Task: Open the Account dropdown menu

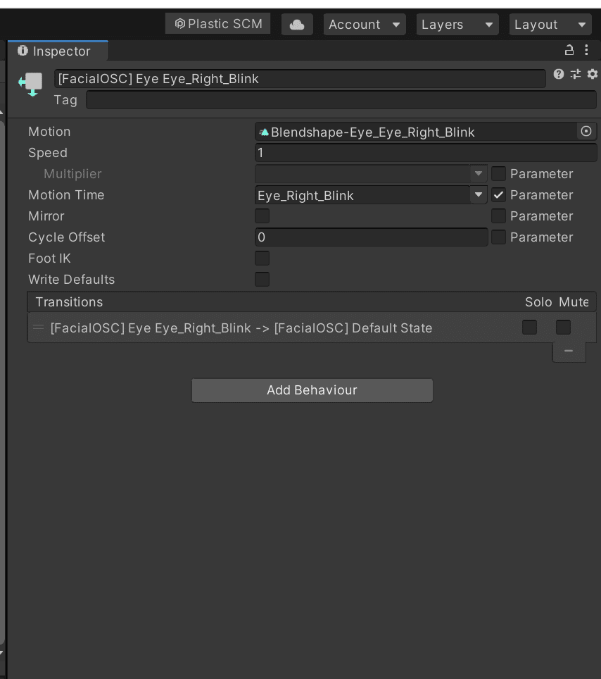Action: pos(365,25)
